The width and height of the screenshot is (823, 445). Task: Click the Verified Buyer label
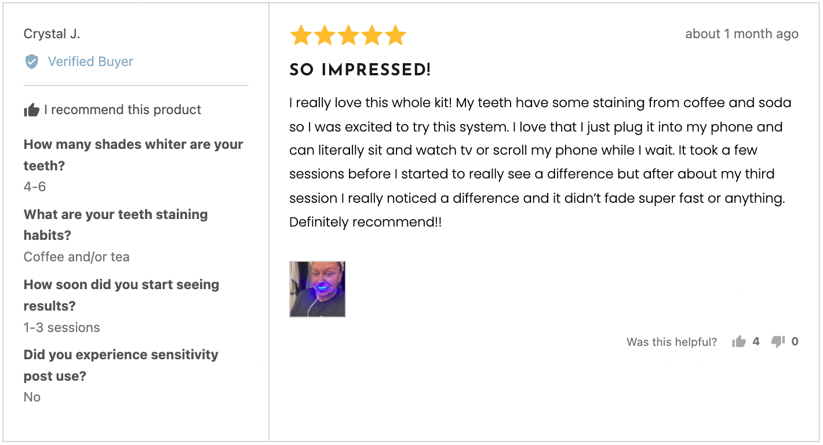(90, 61)
